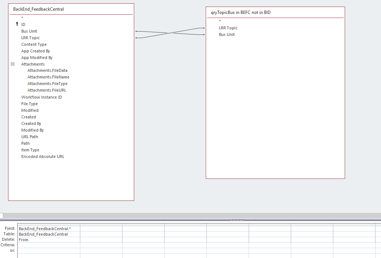This screenshot has height=258, width=381.
Task: Select Attachments.FileURL subfield
Action: click(x=47, y=90)
